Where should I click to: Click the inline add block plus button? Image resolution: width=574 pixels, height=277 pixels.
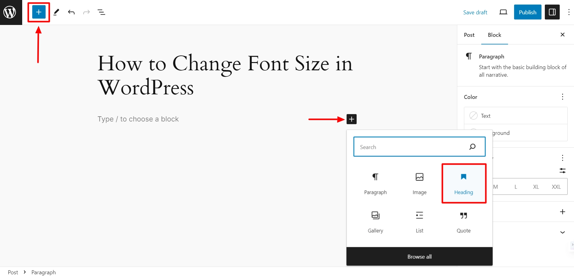(351, 119)
